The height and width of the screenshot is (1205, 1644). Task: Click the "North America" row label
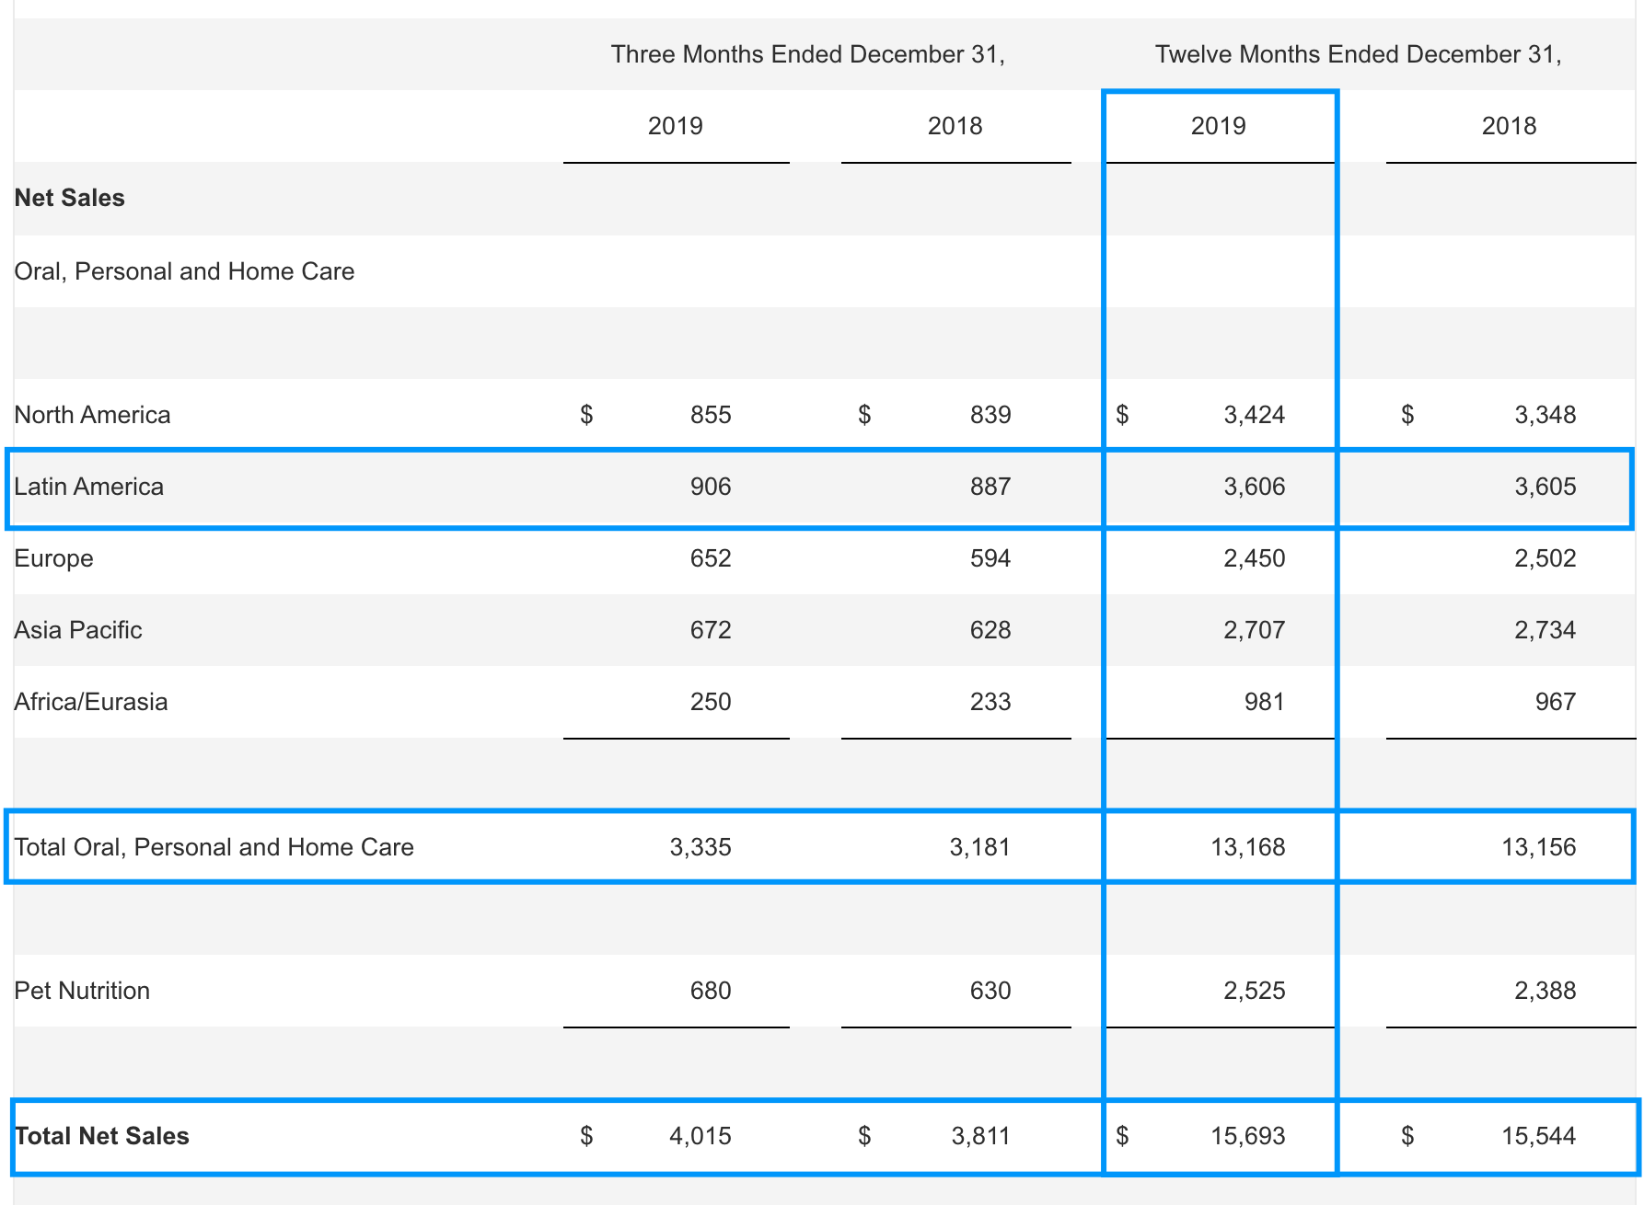(x=92, y=415)
